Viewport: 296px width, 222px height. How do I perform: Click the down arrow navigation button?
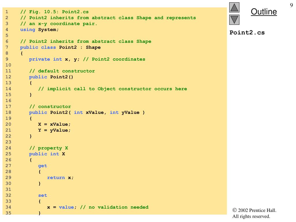tap(234, 20)
